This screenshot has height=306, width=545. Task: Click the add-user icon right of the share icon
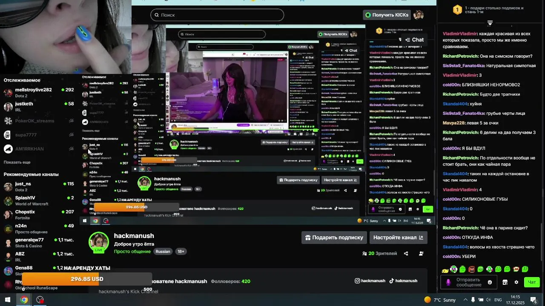click(x=421, y=254)
